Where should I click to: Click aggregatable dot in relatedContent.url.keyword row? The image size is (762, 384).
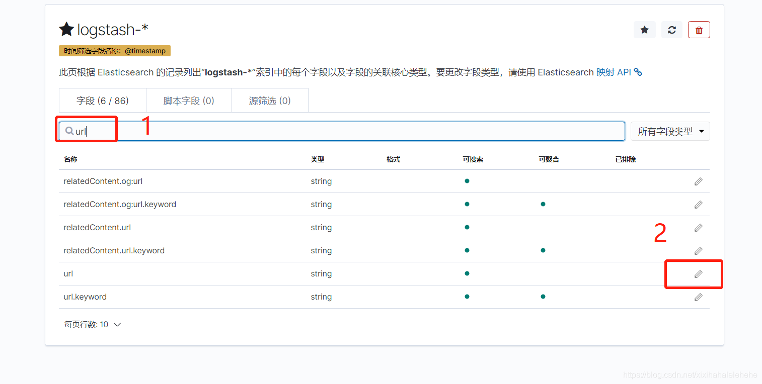click(543, 250)
